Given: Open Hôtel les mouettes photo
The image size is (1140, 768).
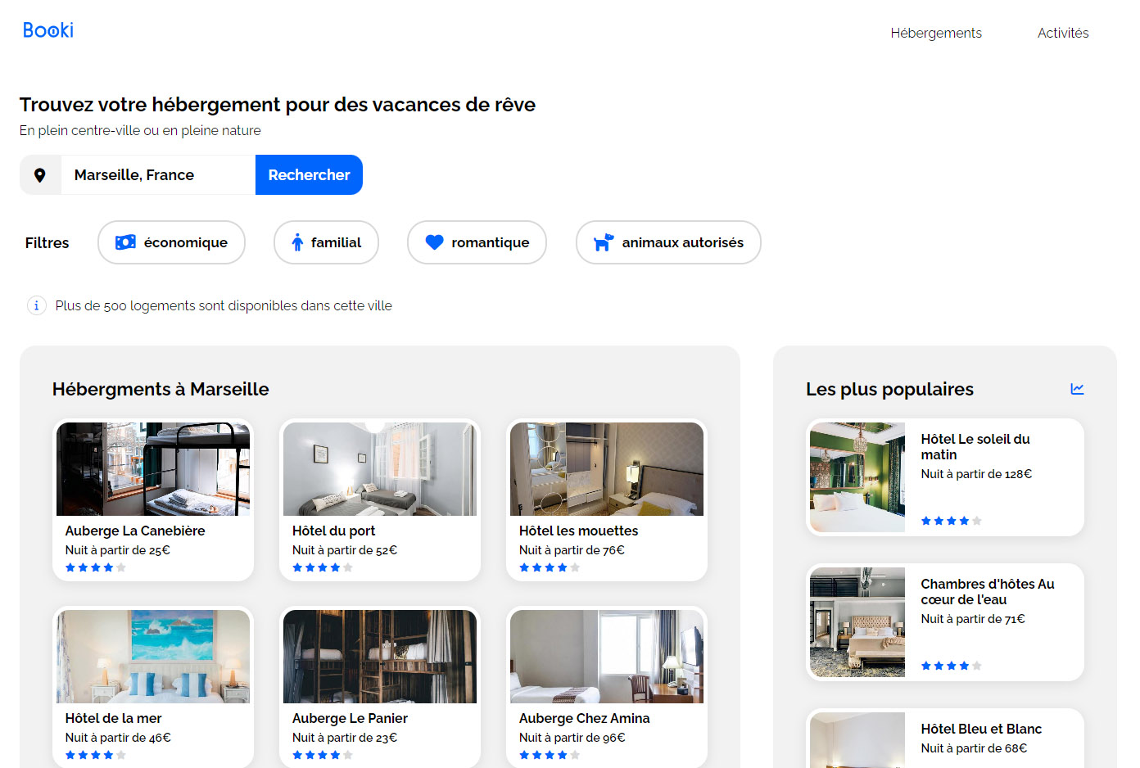Looking at the screenshot, I should [607, 469].
